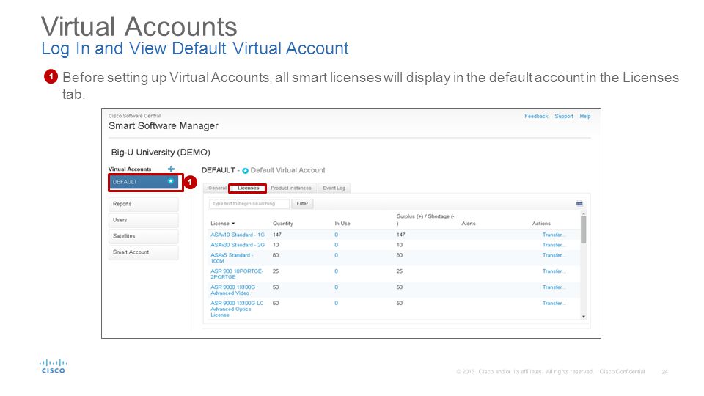Screen dimensions: 704x396
Task: Open the Product Instances tab
Action: click(291, 188)
